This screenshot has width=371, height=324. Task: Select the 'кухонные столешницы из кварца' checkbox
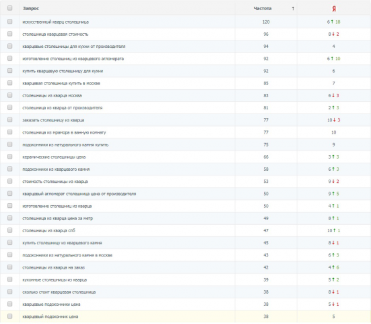point(9,279)
